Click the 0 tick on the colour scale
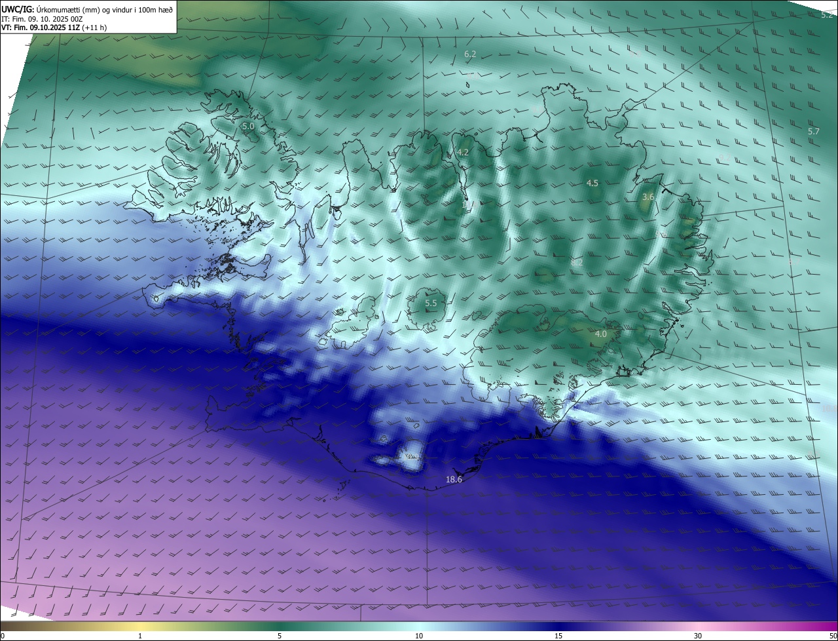The width and height of the screenshot is (838, 641). coord(3,636)
